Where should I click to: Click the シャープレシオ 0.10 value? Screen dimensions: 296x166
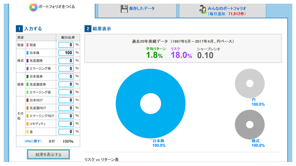point(205,55)
